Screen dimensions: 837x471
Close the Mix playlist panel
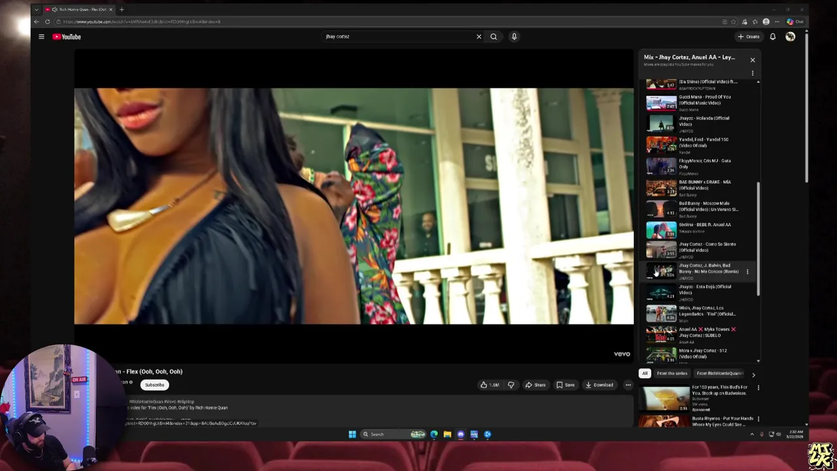752,60
